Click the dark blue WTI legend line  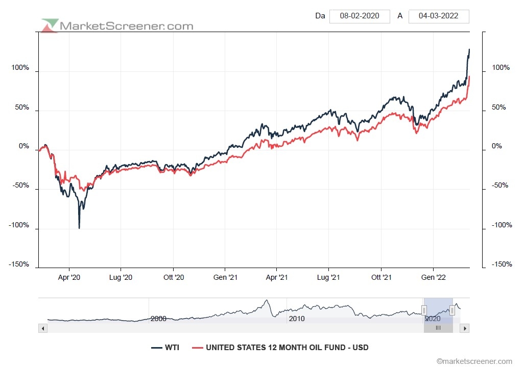point(157,348)
